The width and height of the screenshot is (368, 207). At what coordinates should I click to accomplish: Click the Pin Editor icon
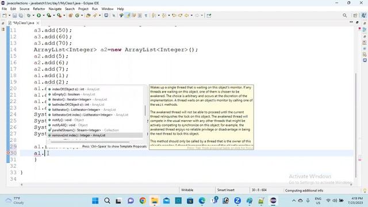click(209, 16)
